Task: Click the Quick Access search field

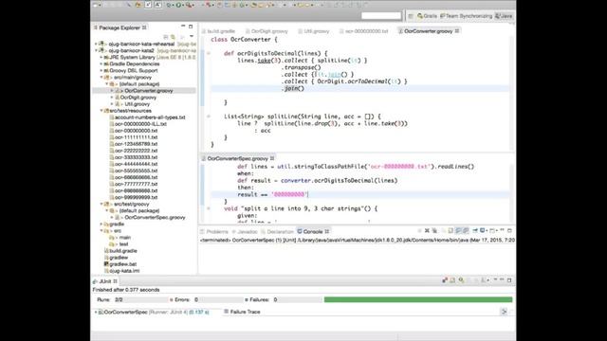Action: click(381, 16)
